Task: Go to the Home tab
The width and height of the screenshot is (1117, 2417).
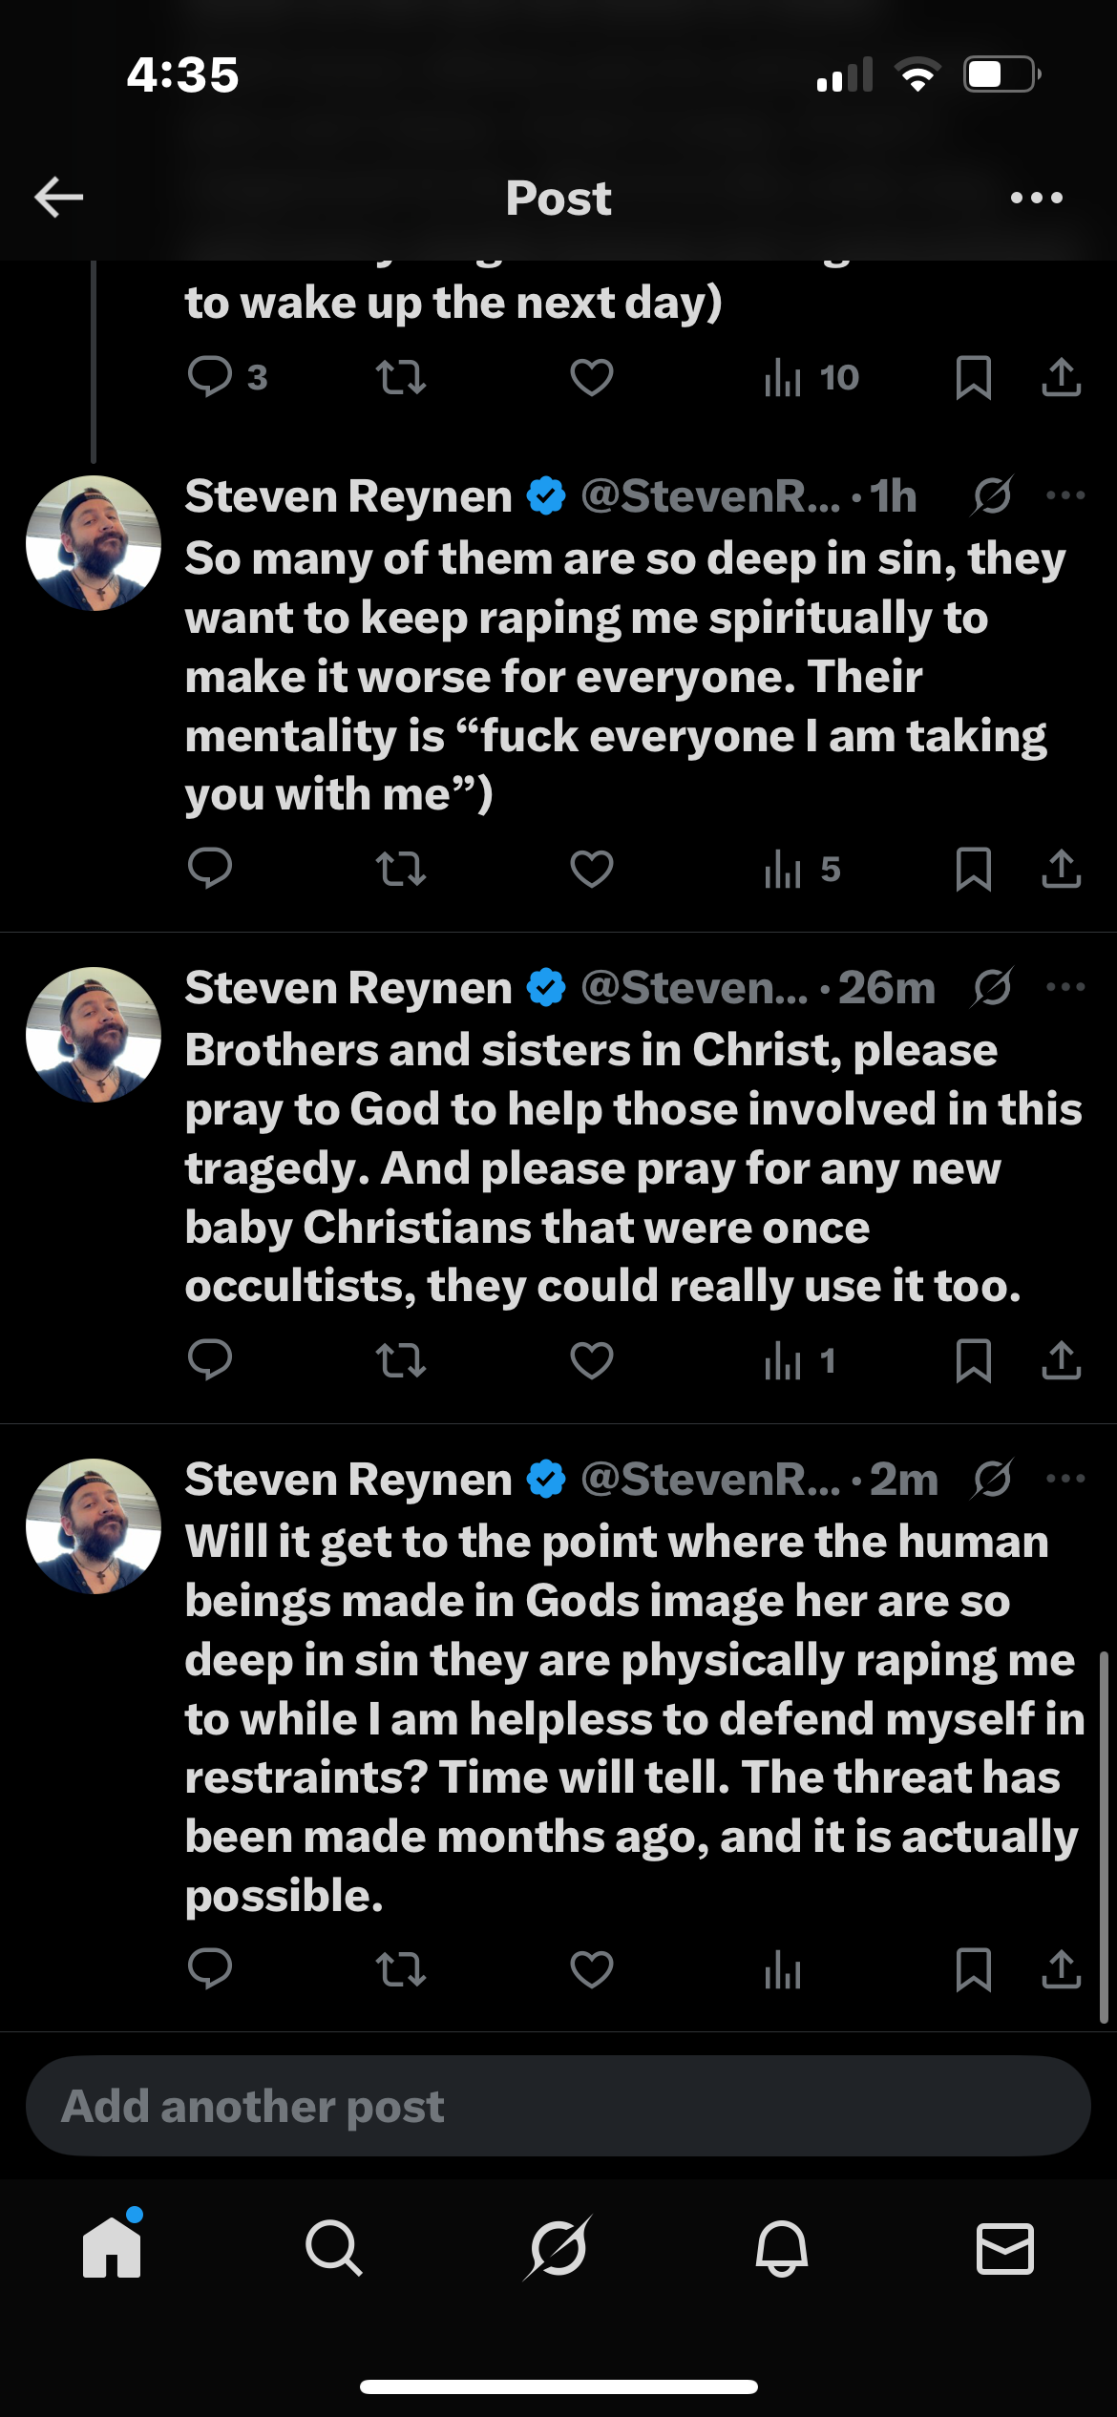Action: [x=112, y=2248]
